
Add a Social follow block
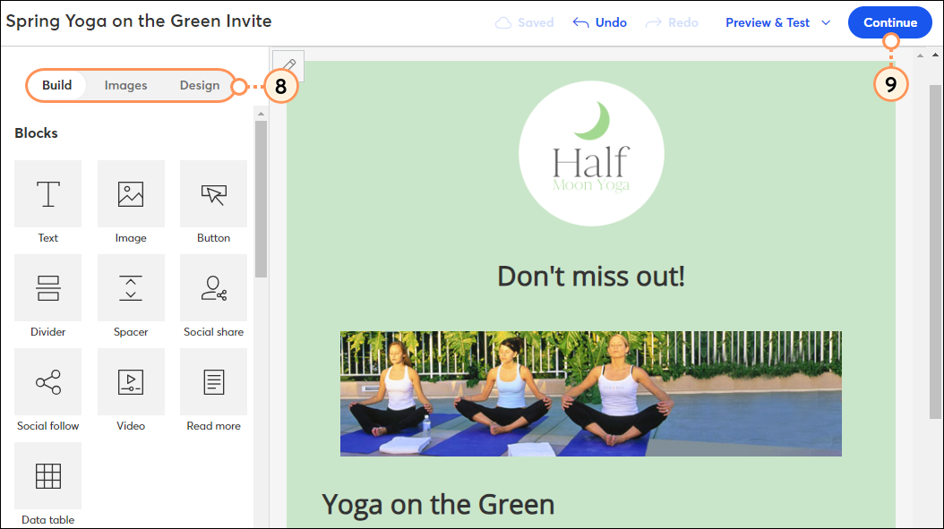coord(48,381)
